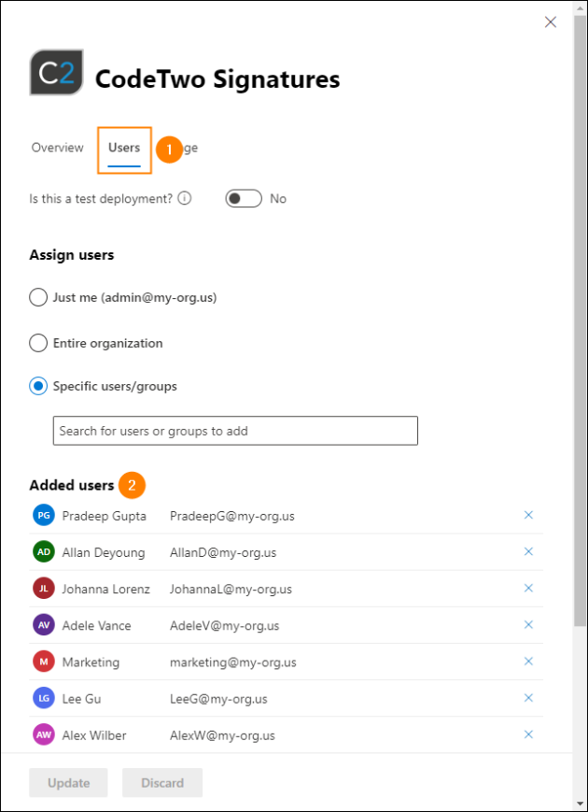Click the AW avatar for Alex Wilber
This screenshot has height=812, width=588.
click(x=44, y=734)
